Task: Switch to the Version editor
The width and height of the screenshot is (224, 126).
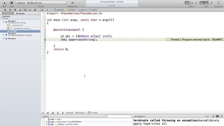Action: (x=196, y=3)
